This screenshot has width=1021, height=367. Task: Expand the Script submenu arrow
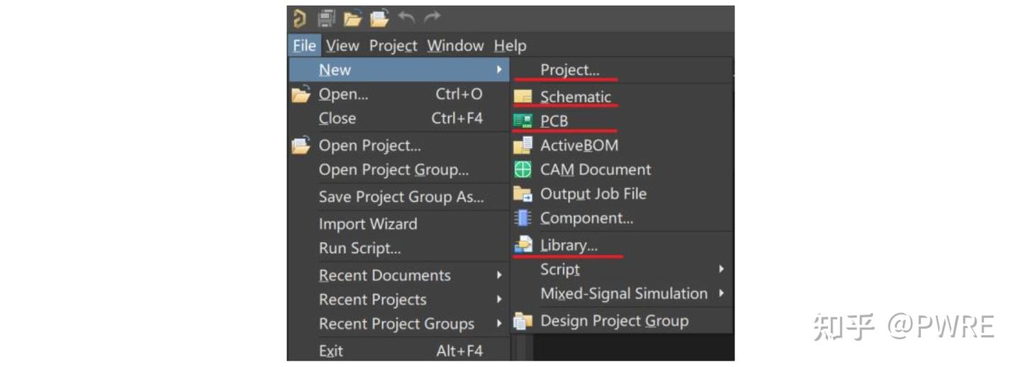pyautogui.click(x=721, y=269)
